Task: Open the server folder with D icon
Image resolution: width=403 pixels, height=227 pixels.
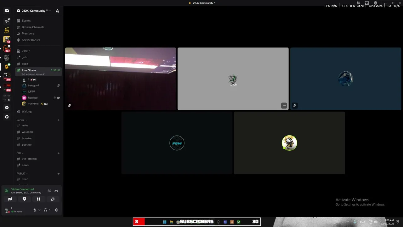Action: coord(7,98)
